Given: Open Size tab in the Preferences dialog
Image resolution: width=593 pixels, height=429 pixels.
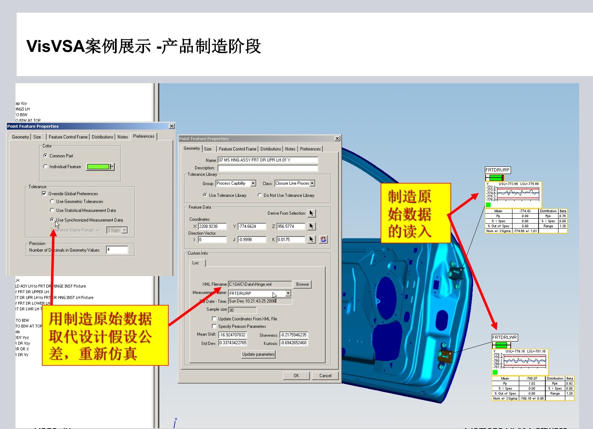Looking at the screenshot, I should [x=37, y=137].
